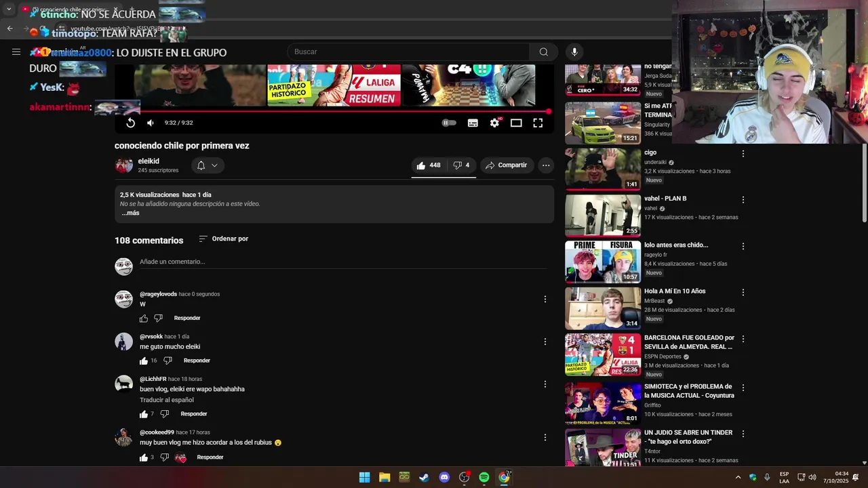
Task: Toggle the autoplay switch in player
Action: [449, 123]
